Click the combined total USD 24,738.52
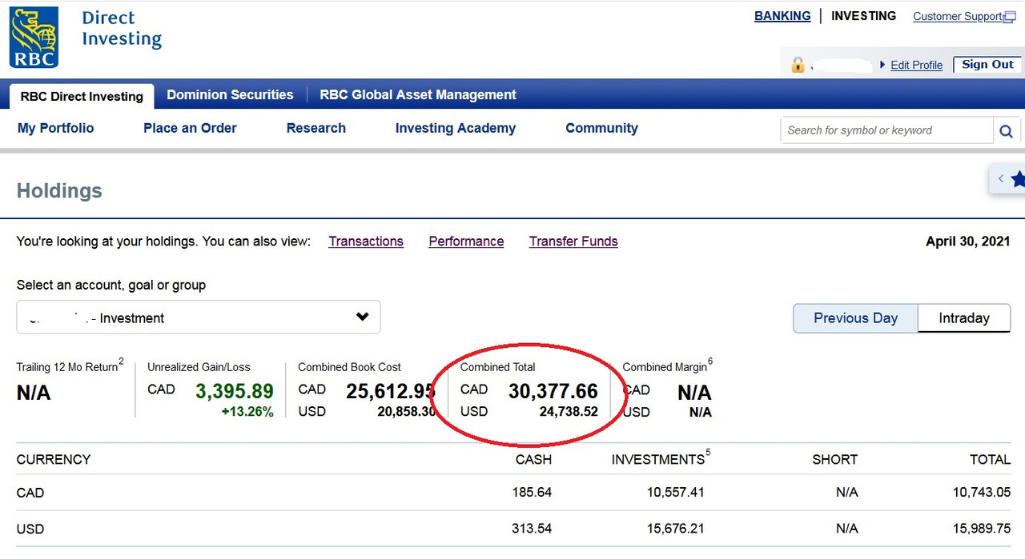Screen dimensions: 1025x559 (x=569, y=412)
